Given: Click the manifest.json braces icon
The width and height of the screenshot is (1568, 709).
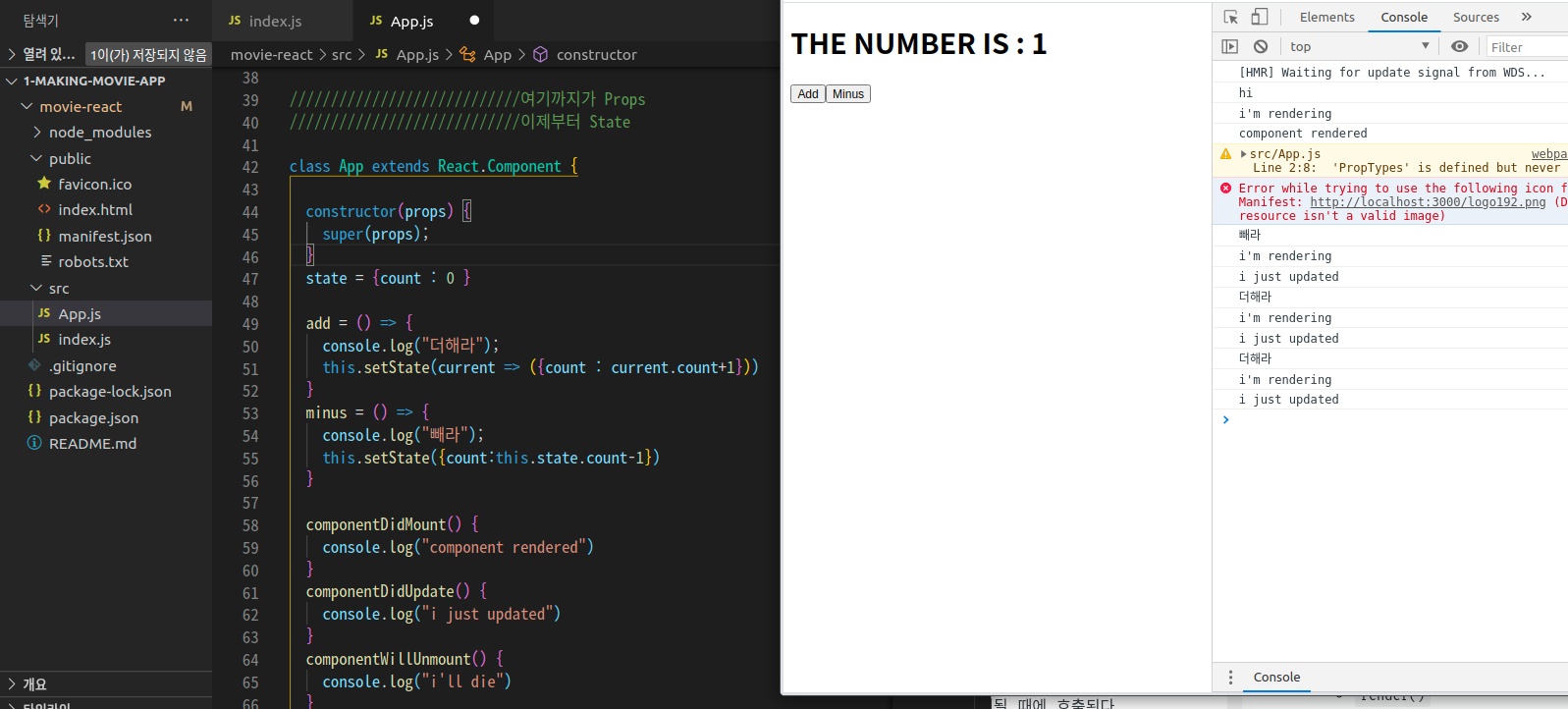Looking at the screenshot, I should click(44, 236).
